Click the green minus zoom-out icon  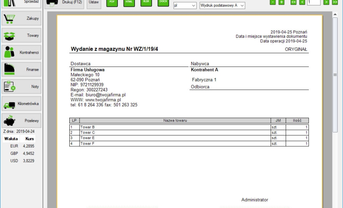coord(273,3)
